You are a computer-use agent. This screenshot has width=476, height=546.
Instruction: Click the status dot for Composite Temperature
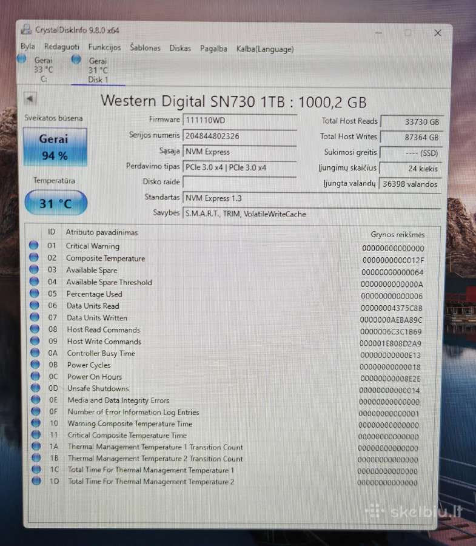[34, 257]
